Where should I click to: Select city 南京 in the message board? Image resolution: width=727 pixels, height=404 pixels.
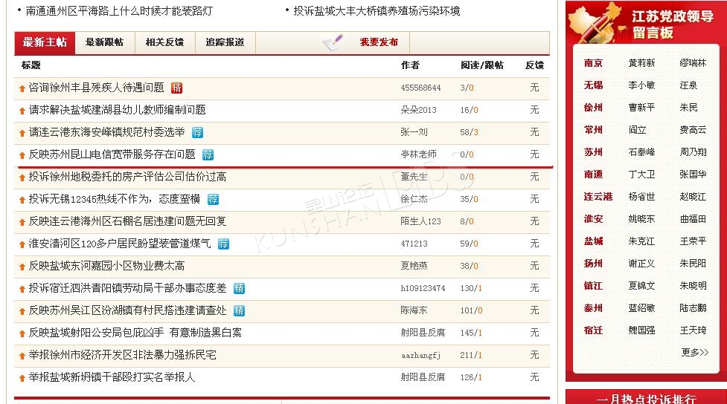pyautogui.click(x=593, y=63)
